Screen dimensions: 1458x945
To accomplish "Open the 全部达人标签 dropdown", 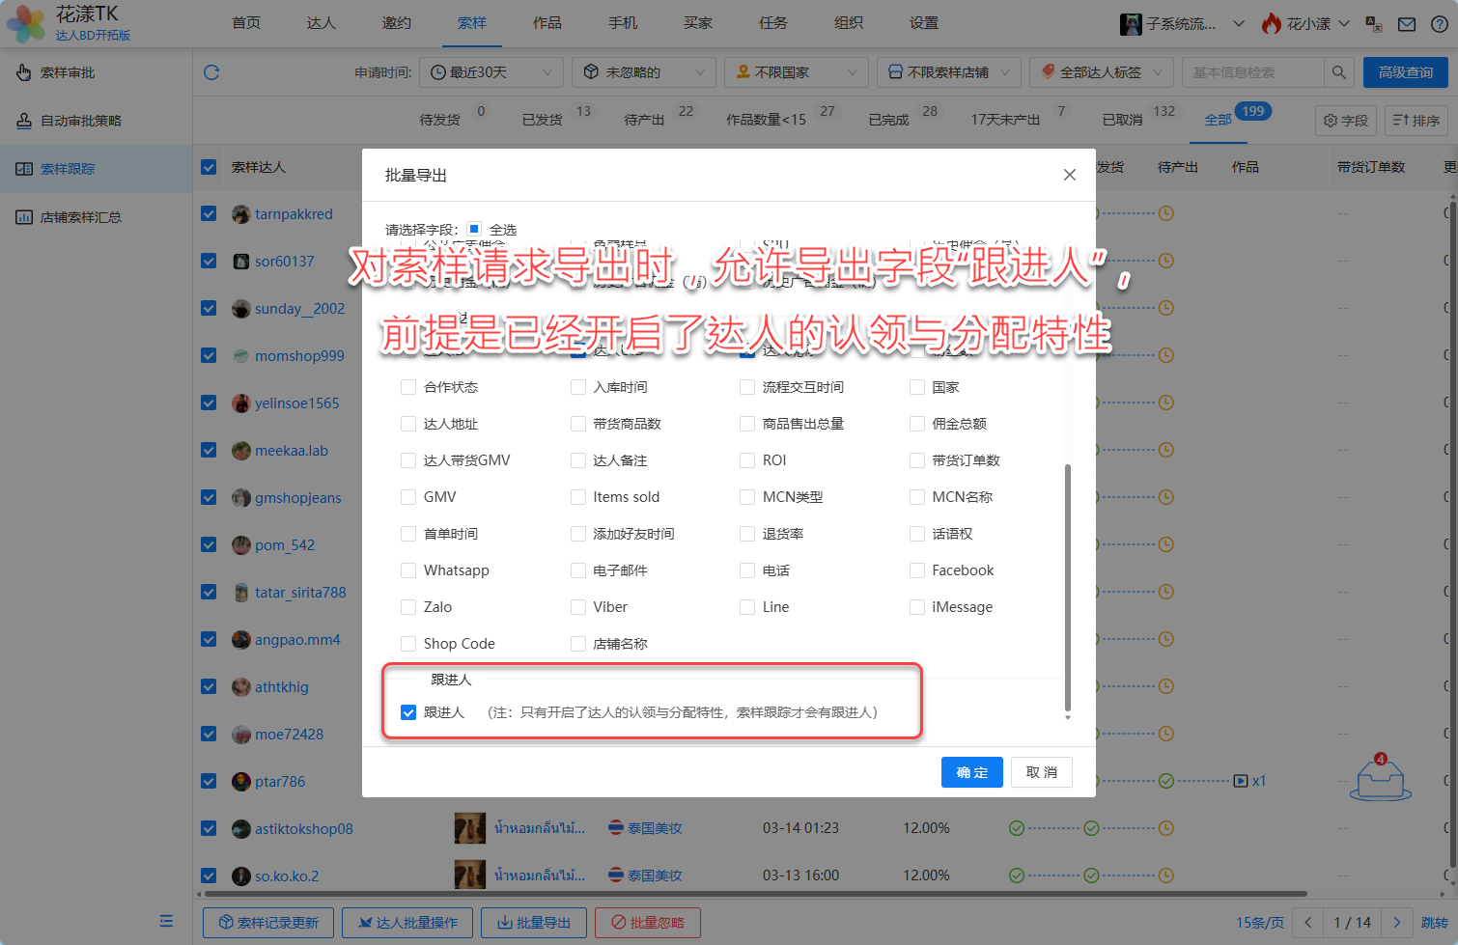I will pyautogui.click(x=1102, y=72).
